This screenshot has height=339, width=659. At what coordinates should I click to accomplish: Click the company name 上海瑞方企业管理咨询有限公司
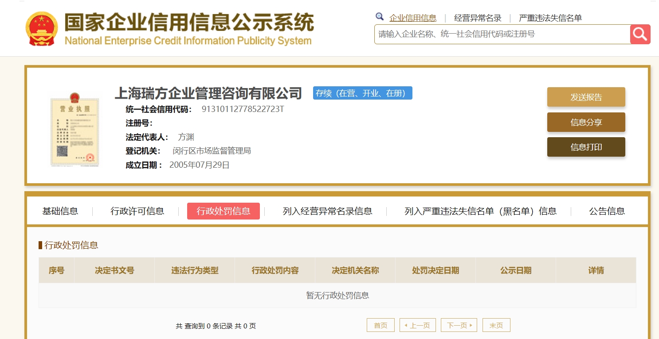[x=208, y=93]
